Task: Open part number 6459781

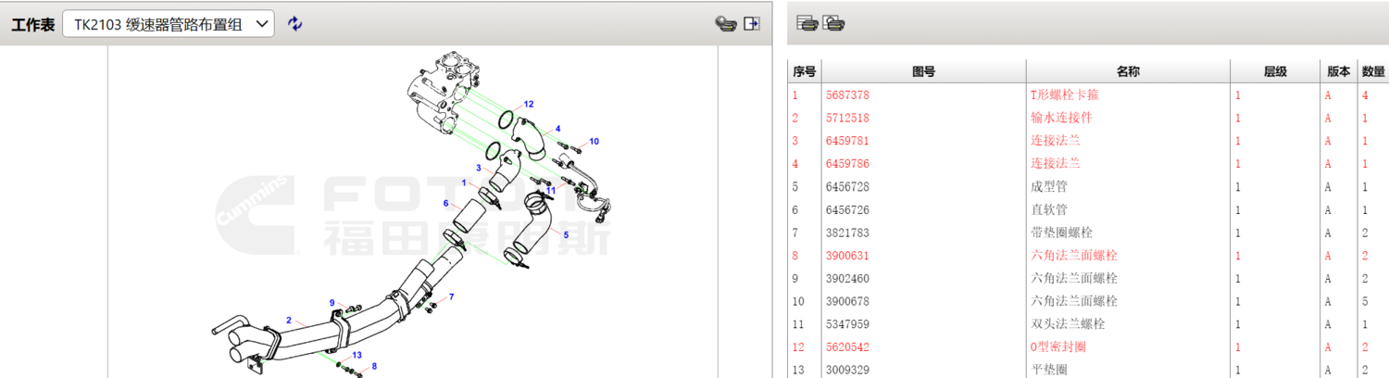Action: click(x=847, y=141)
